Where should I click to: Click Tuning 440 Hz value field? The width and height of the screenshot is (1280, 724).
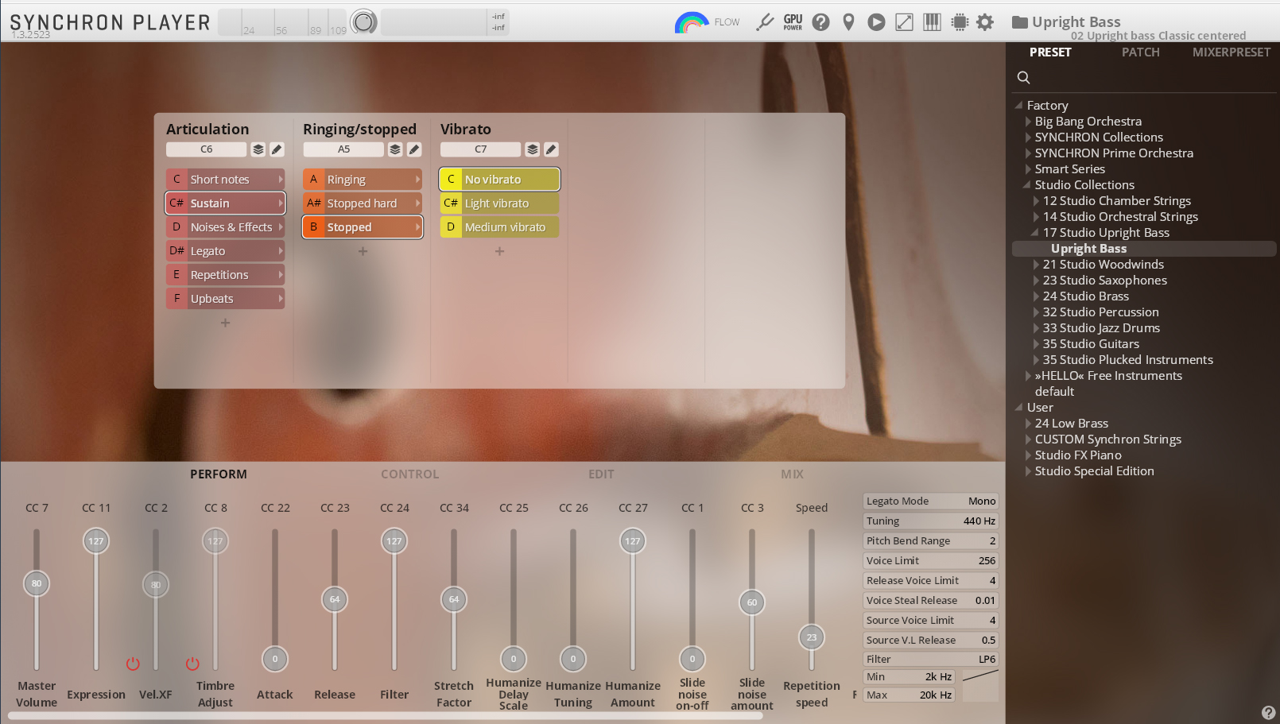pyautogui.click(x=930, y=521)
